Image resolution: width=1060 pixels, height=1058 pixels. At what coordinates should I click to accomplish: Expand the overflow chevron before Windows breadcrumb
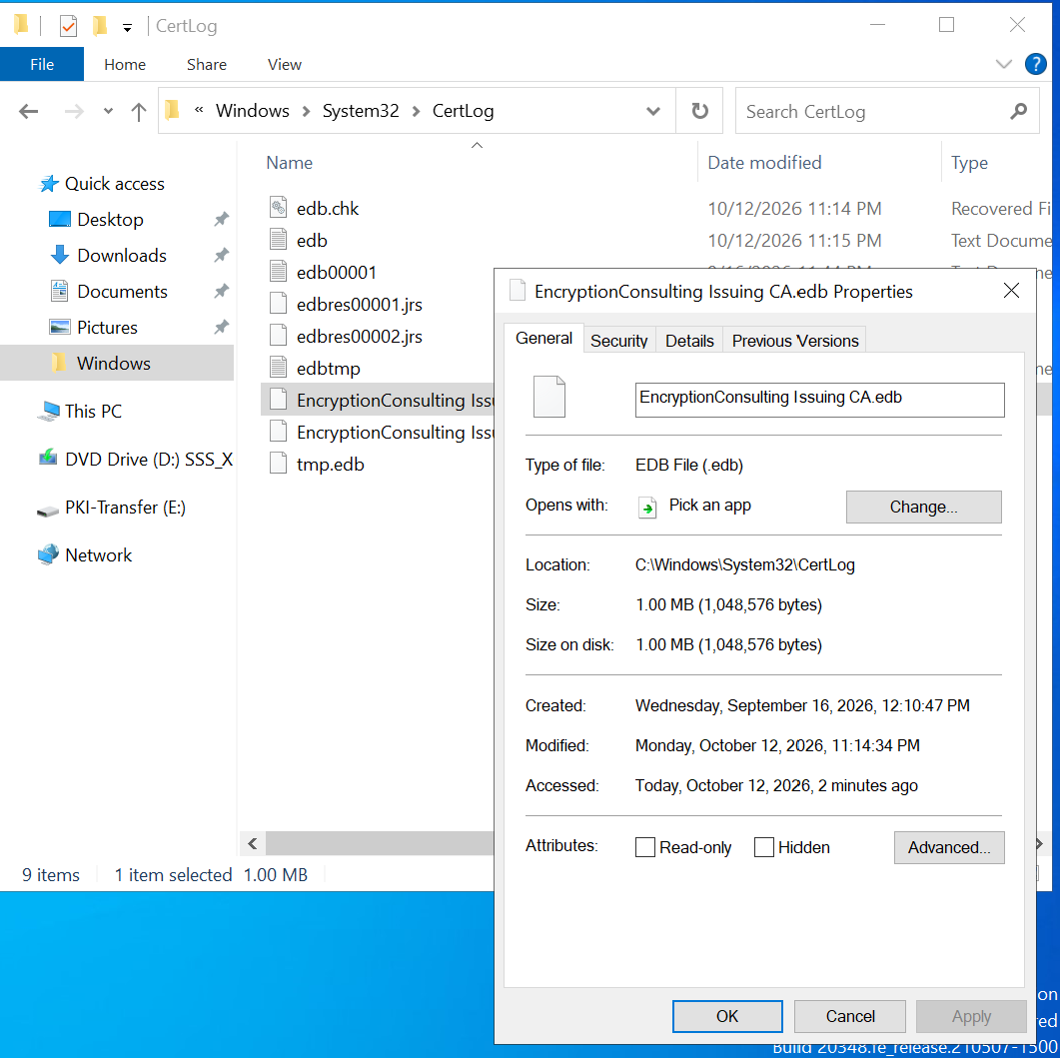tap(199, 110)
